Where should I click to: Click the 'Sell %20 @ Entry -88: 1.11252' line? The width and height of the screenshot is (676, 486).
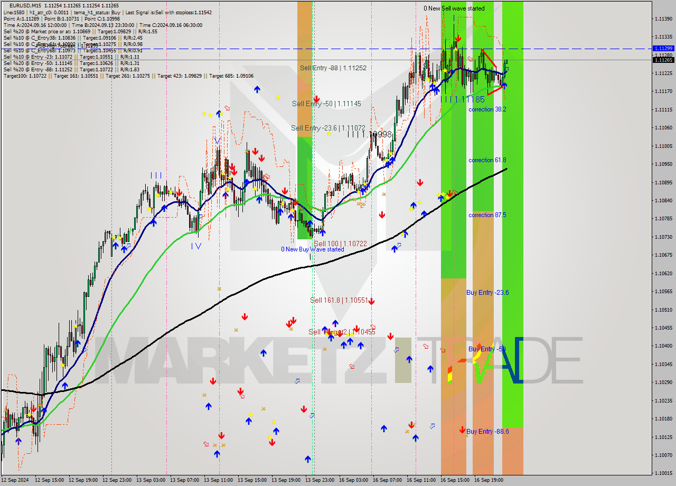71,69
